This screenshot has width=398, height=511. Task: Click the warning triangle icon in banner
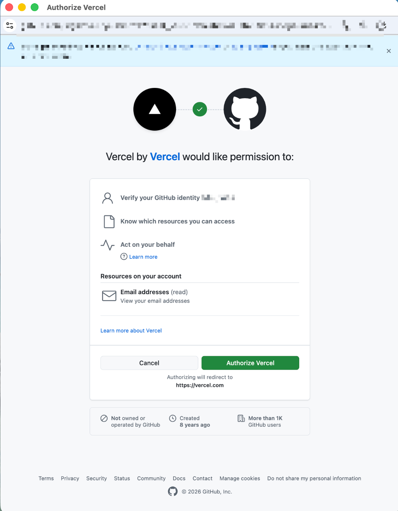click(11, 46)
